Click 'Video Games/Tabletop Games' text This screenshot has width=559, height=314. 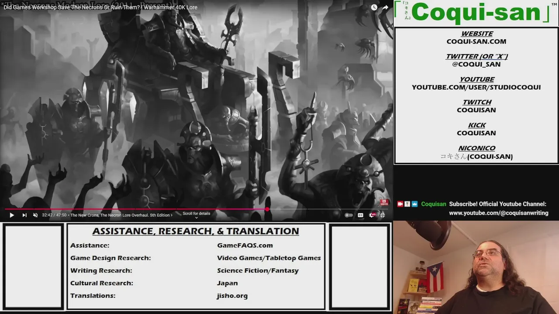[269, 258]
